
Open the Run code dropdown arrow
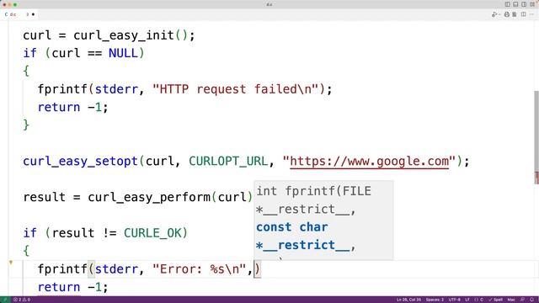point(499,14)
